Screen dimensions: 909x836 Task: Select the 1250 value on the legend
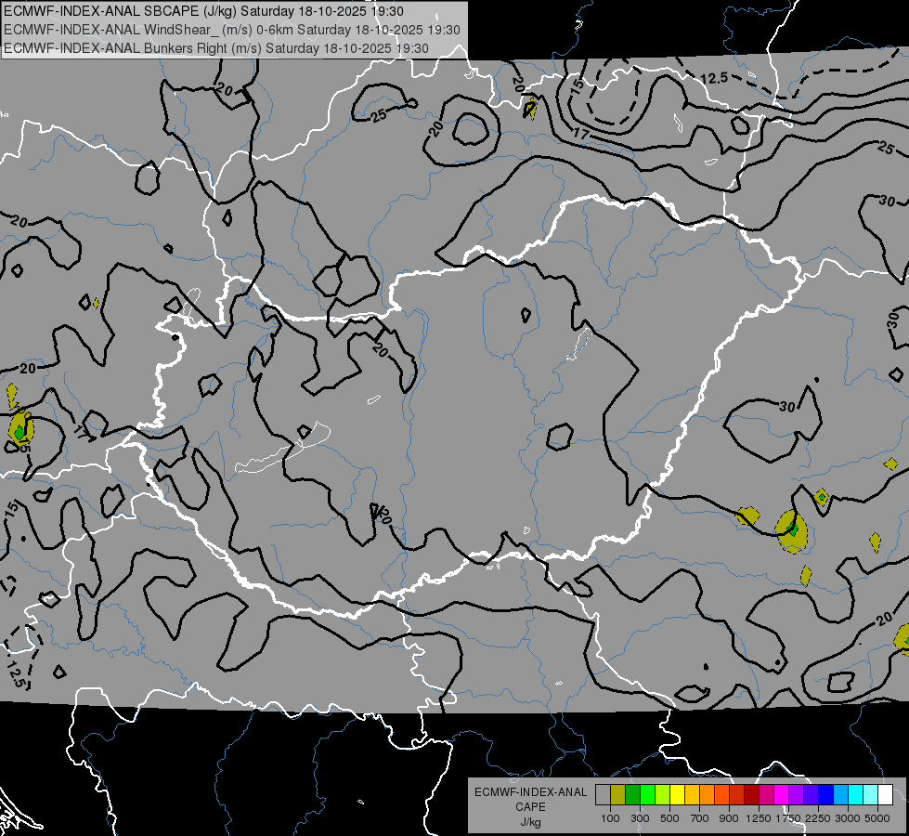point(759,817)
